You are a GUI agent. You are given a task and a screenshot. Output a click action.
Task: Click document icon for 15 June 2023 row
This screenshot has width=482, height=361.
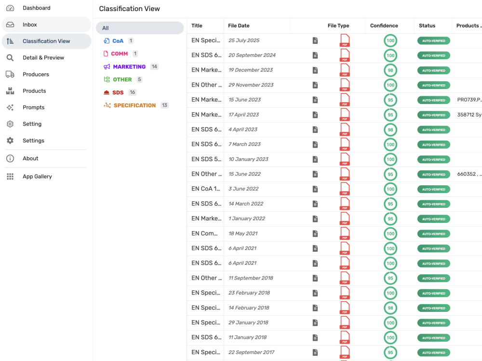(x=315, y=100)
